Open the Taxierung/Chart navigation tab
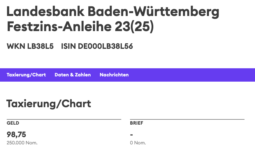 (x=26, y=75)
